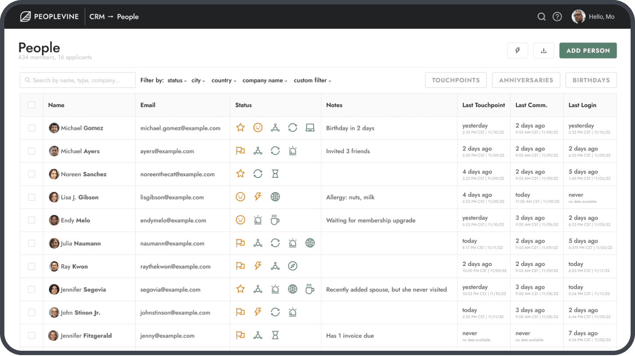Viewport: 635px width, 356px height.
Task: Click the help question mark icon
Action: coord(557,16)
